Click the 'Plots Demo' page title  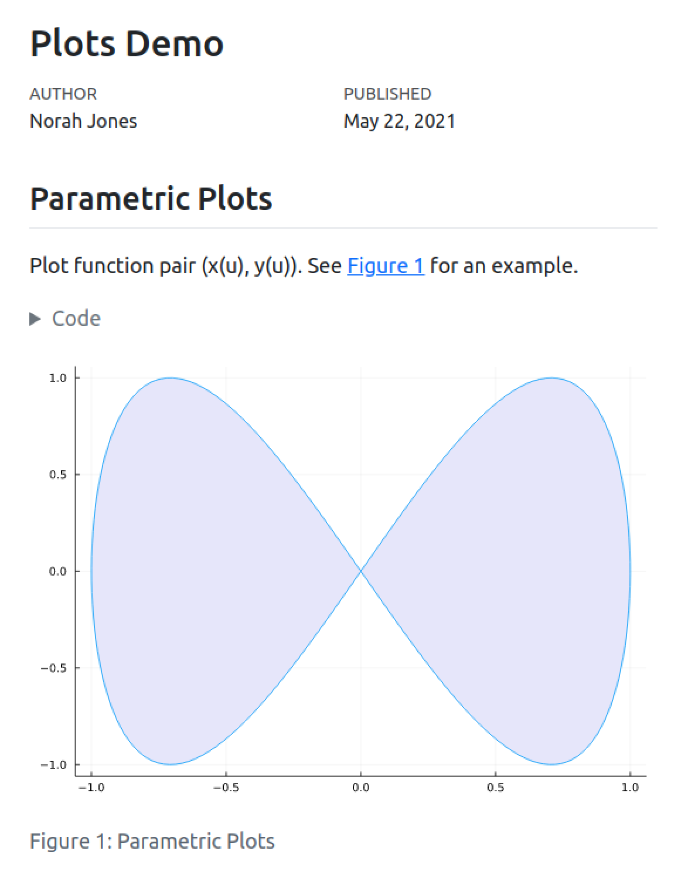pos(127,43)
